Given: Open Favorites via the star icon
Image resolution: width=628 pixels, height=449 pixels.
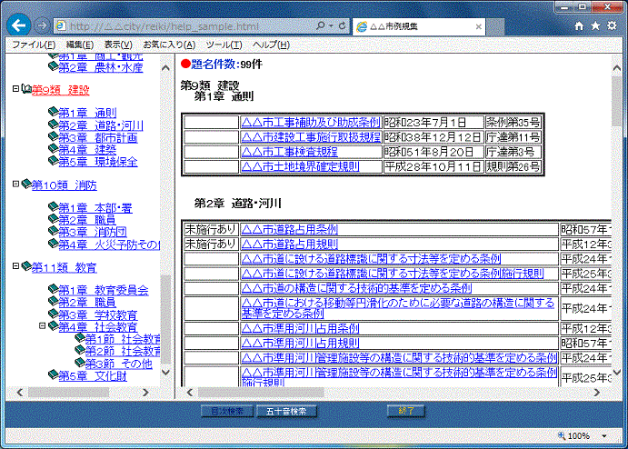Looking at the screenshot, I should pyautogui.click(x=596, y=26).
